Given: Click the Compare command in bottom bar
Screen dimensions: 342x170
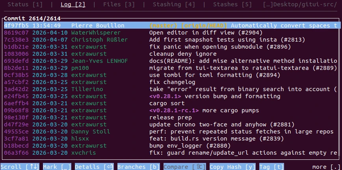Looking at the screenshot, I should click(x=185, y=167).
